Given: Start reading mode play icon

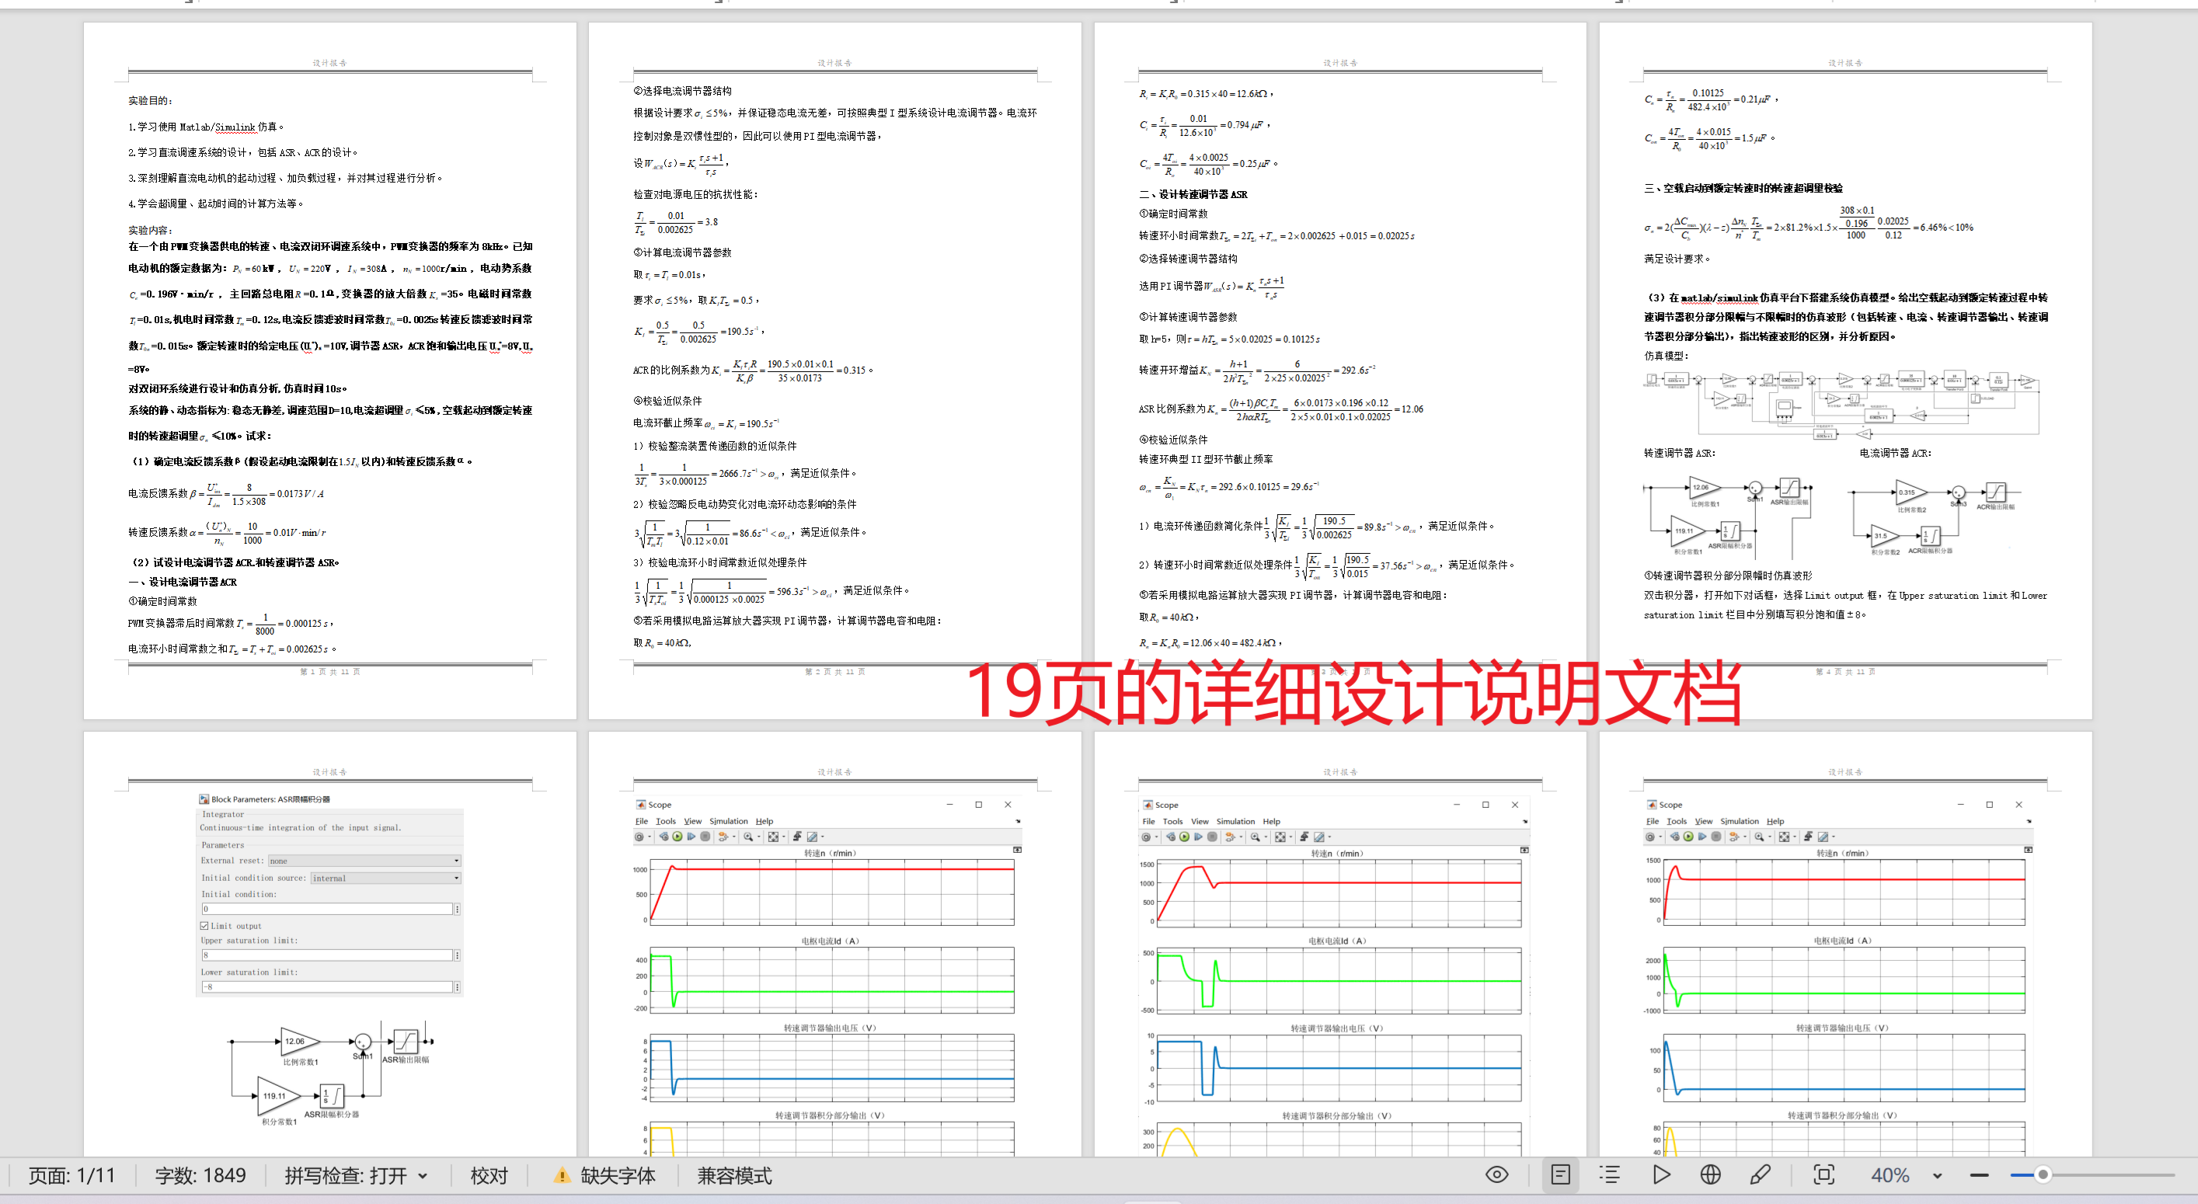Looking at the screenshot, I should coord(1660,1175).
